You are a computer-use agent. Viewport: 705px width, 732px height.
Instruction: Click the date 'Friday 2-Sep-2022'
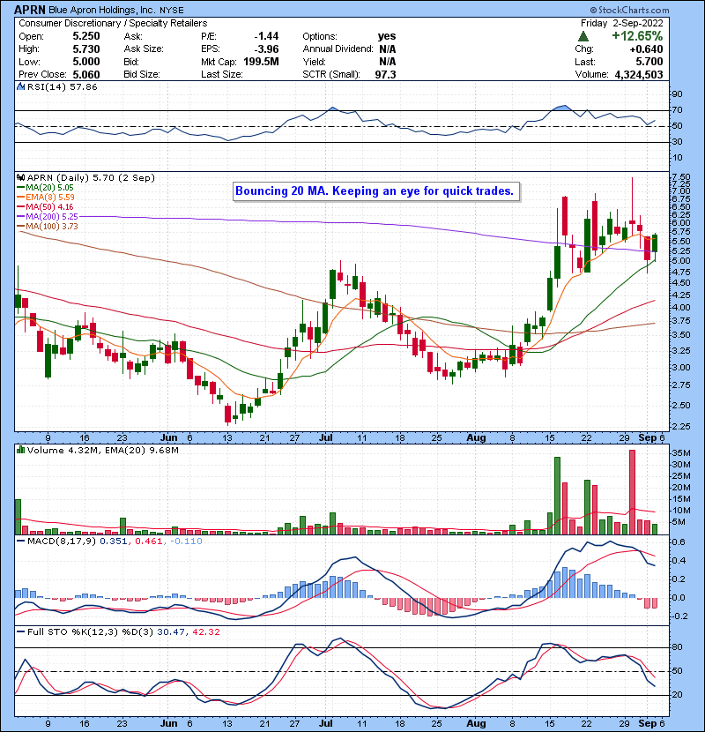(621, 23)
